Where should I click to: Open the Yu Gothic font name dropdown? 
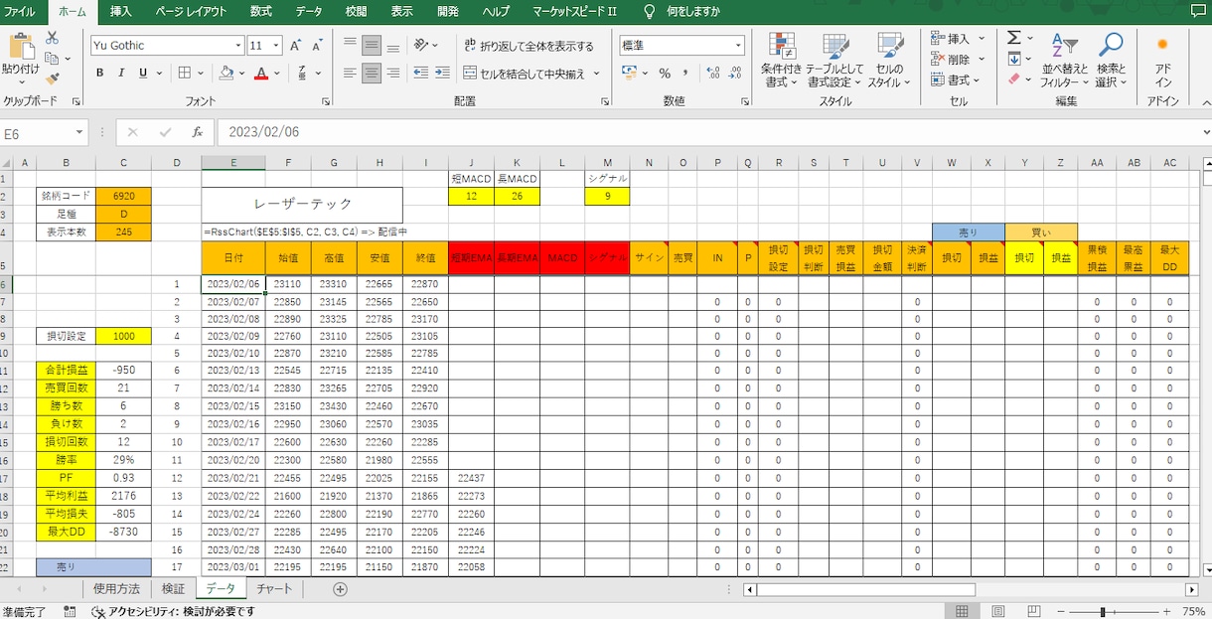[238, 46]
